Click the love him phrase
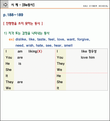The width and height of the screenshot is (110, 121). [88, 57]
